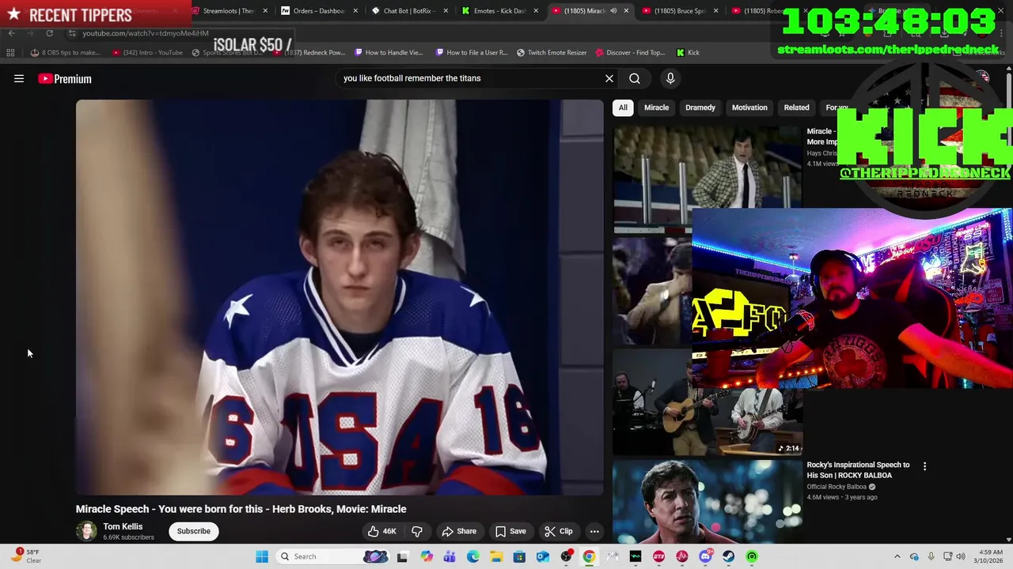1013x569 pixels.
Task: Switch to the Bruce Springsteen YouTube tab
Action: (x=679, y=11)
